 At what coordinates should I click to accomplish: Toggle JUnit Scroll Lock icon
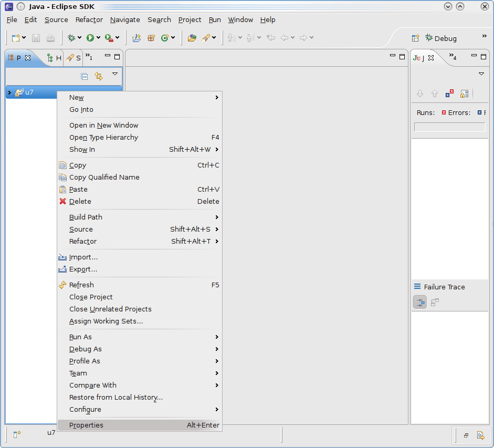point(465,93)
